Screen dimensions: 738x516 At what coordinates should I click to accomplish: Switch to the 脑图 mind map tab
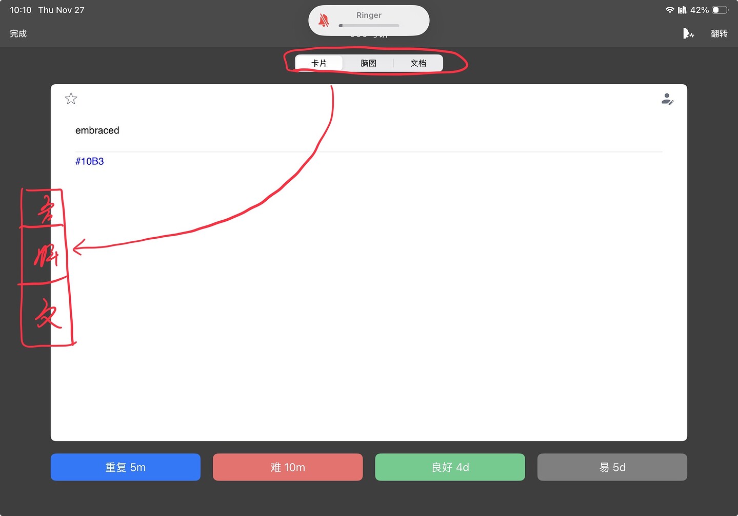(x=368, y=63)
